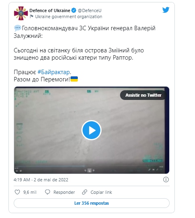Click the video progress bar
Screen dimensions: 195x218
89,166
